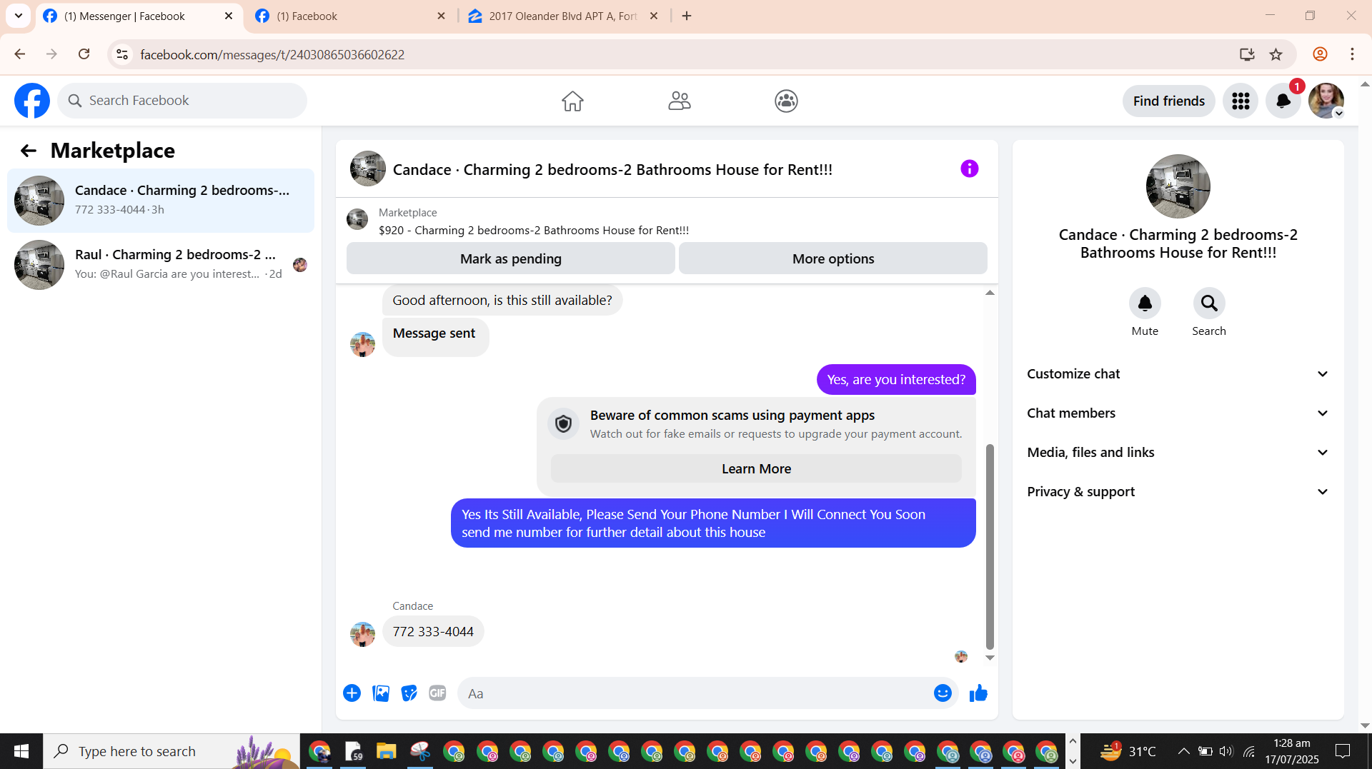The width and height of the screenshot is (1372, 769).
Task: Choose a GIF in the composer
Action: (x=437, y=693)
